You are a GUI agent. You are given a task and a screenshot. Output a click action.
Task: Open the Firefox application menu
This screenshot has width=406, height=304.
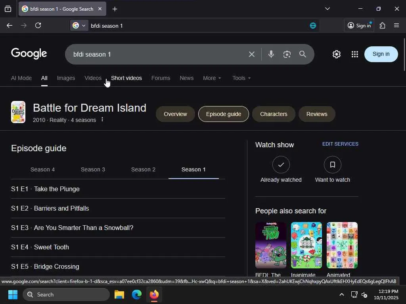coord(396,25)
